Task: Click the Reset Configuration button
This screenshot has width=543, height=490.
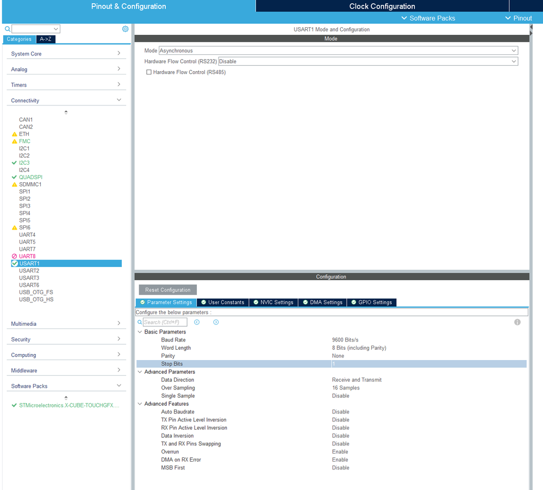Action: [167, 290]
